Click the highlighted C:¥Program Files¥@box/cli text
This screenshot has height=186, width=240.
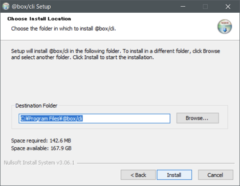click(52, 119)
